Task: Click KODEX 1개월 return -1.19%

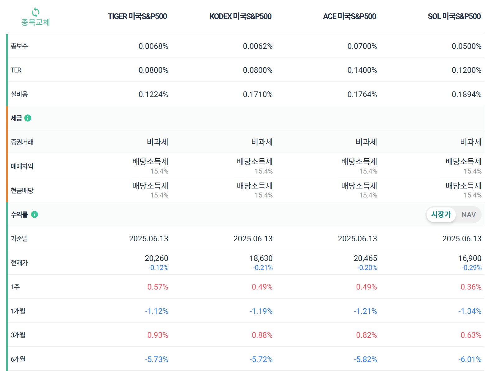Action: pos(261,311)
